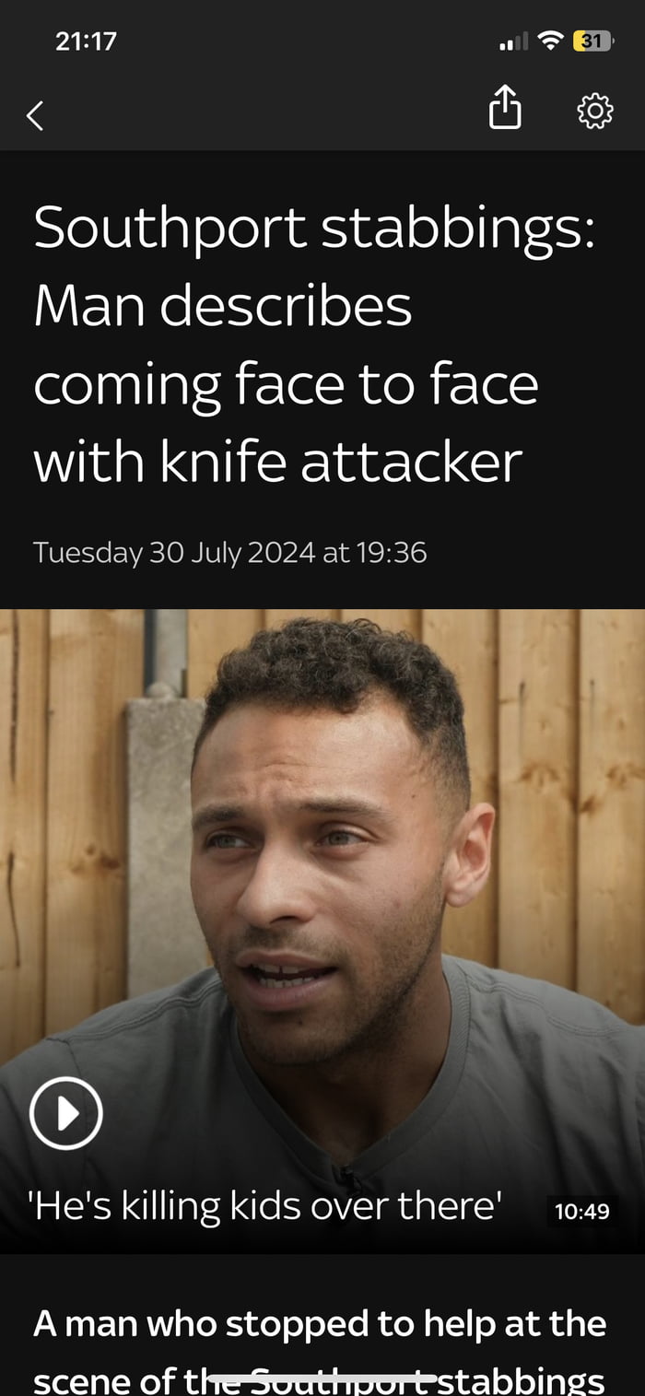Open article settings gear icon
This screenshot has width=645, height=1396.
click(x=594, y=111)
